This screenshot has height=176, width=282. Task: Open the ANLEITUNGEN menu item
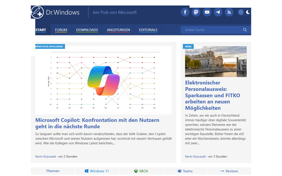click(118, 30)
